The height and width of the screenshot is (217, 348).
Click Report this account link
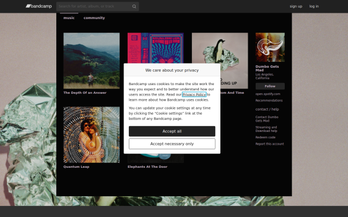[270, 144]
